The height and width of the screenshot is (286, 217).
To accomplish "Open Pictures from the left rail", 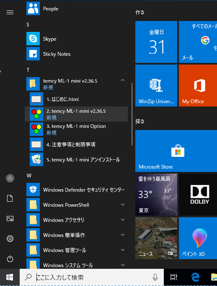I will coord(10,218).
